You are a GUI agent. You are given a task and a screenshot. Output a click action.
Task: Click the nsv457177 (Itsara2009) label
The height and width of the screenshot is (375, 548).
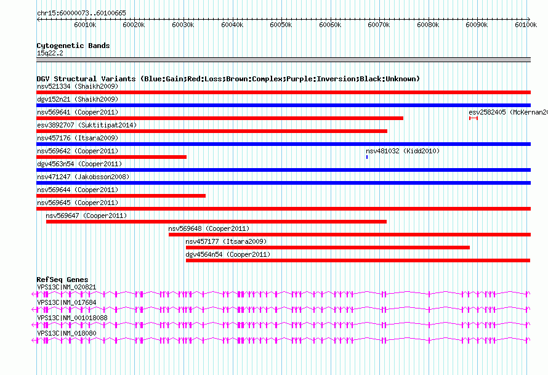tap(226, 241)
